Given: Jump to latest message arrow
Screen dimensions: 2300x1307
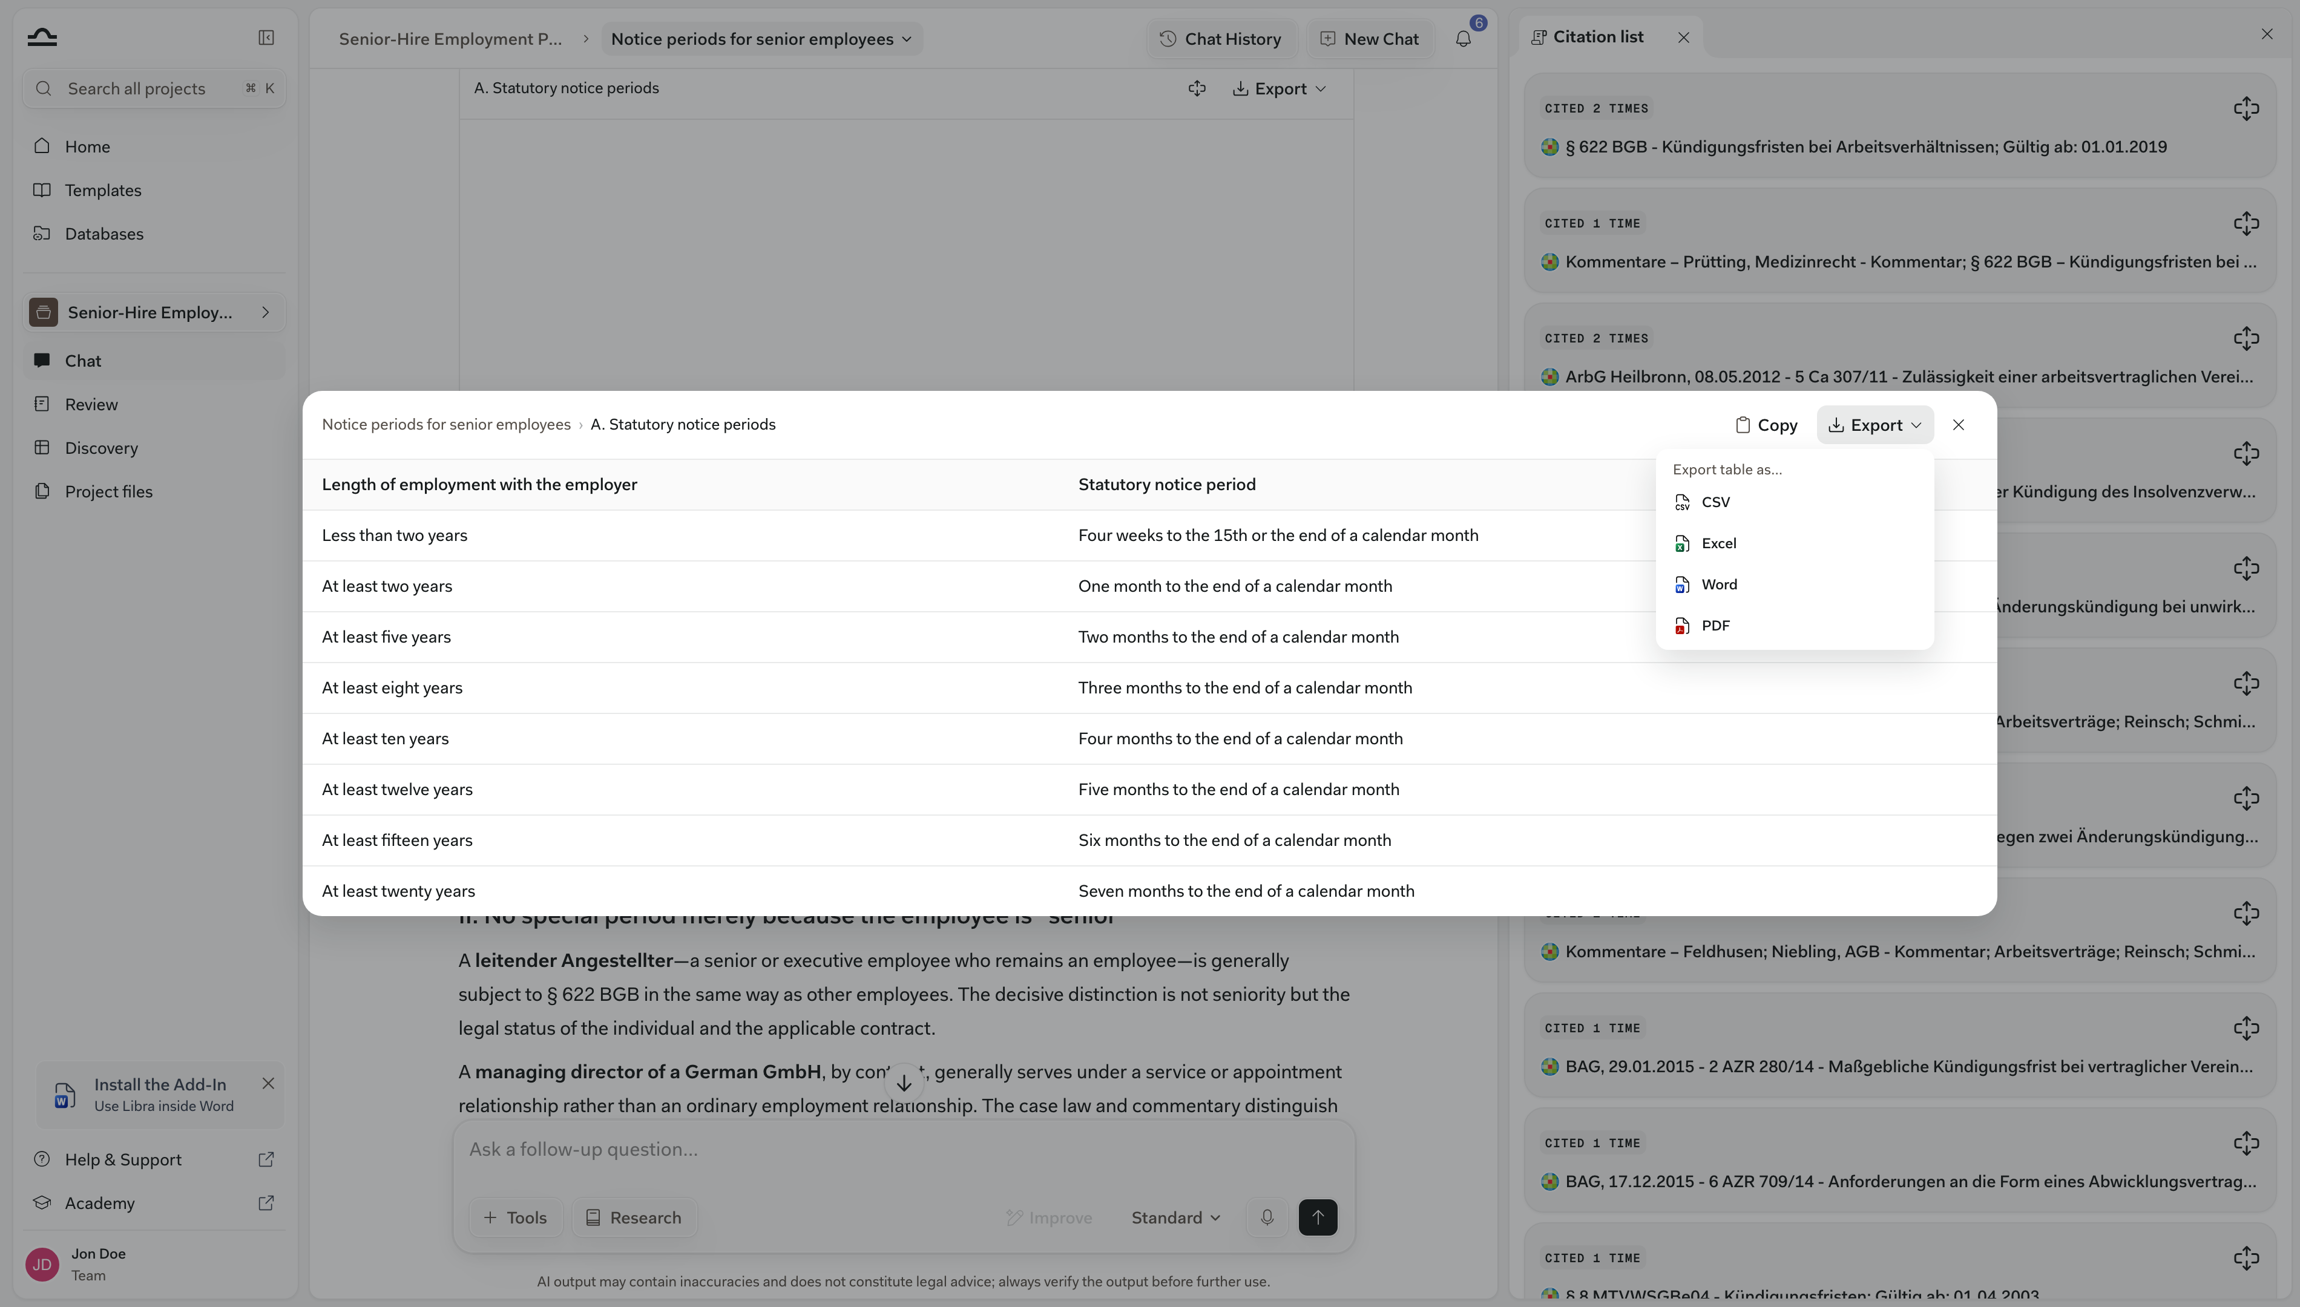Looking at the screenshot, I should (904, 1084).
